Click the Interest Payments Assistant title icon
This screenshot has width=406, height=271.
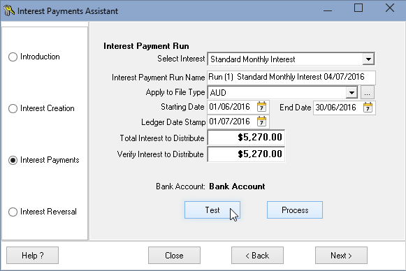point(9,10)
